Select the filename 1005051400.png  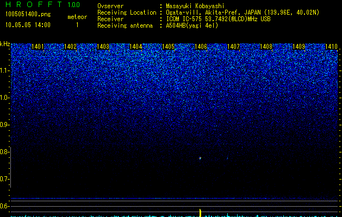(x=28, y=14)
